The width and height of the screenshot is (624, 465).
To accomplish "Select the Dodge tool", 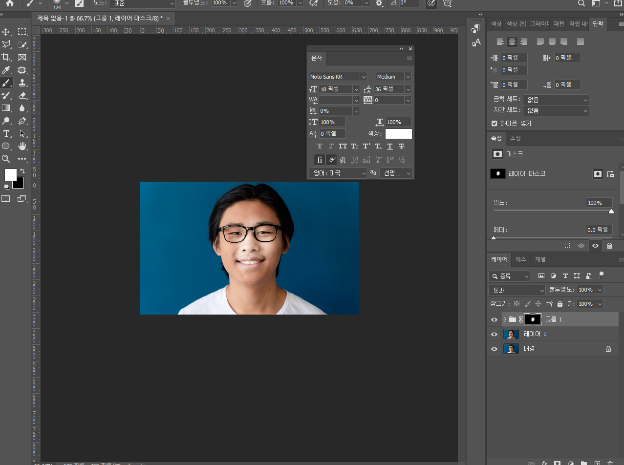I will coord(6,121).
